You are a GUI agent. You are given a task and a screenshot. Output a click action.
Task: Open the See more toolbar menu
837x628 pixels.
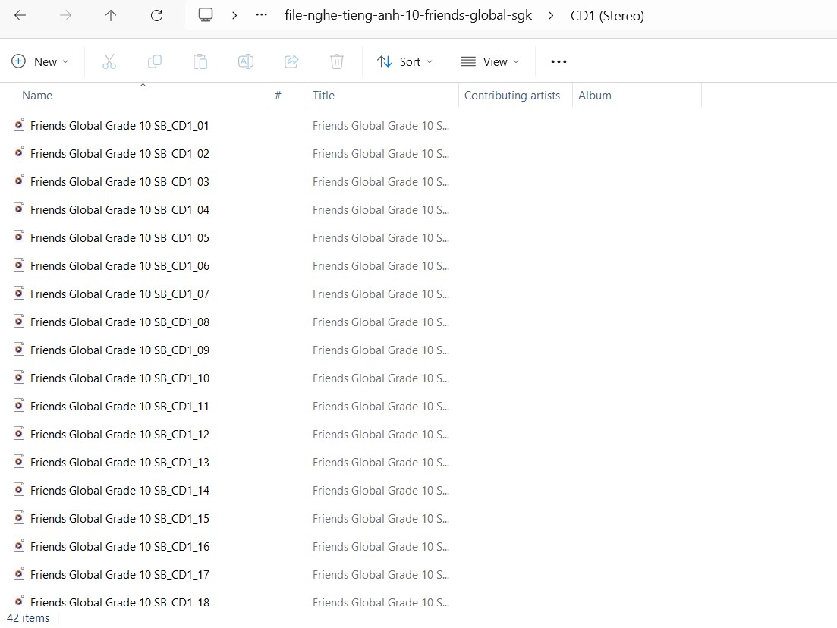(x=559, y=61)
